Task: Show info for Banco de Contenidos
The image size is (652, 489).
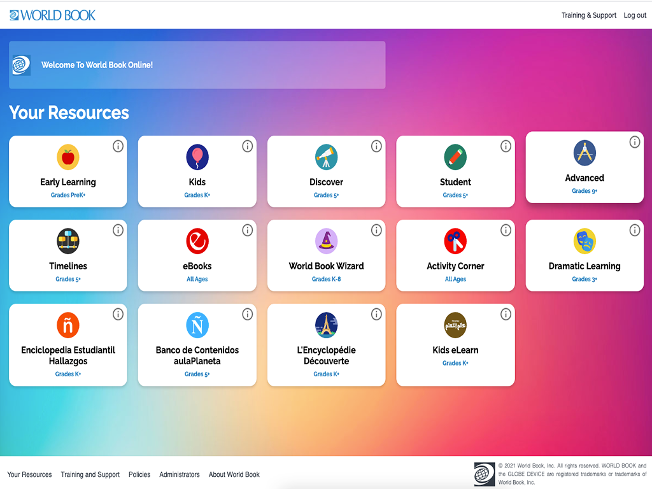Action: tap(248, 315)
